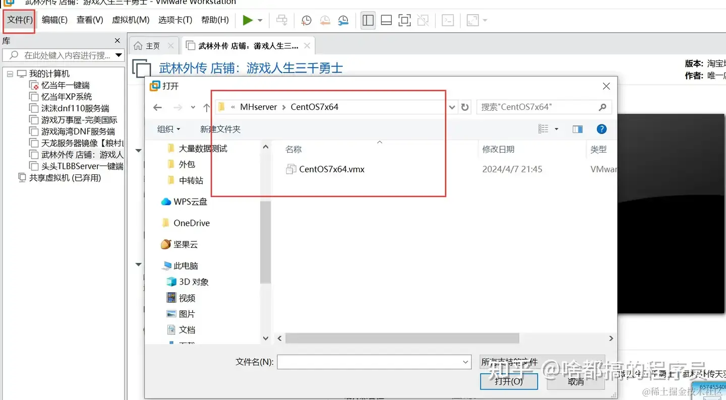This screenshot has height=400, width=726.
Task: Select 3D 对象 in navigation pane
Action: [194, 282]
